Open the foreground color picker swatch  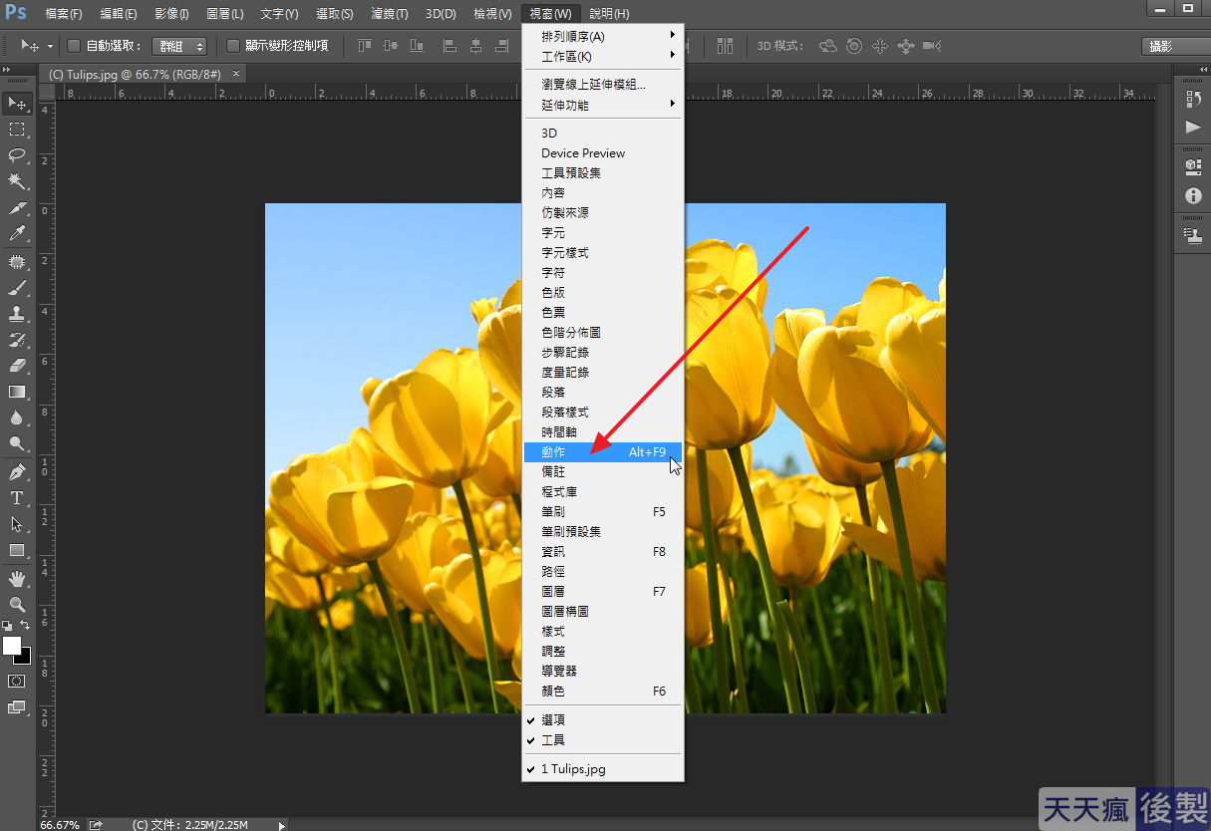click(12, 646)
